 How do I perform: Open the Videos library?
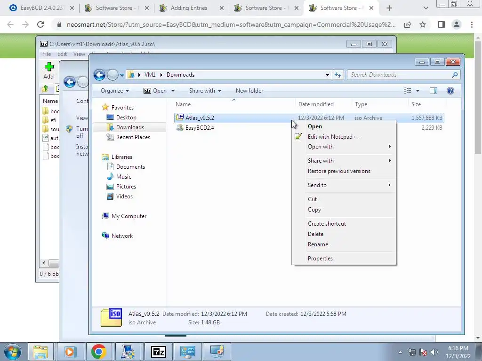pos(124,196)
